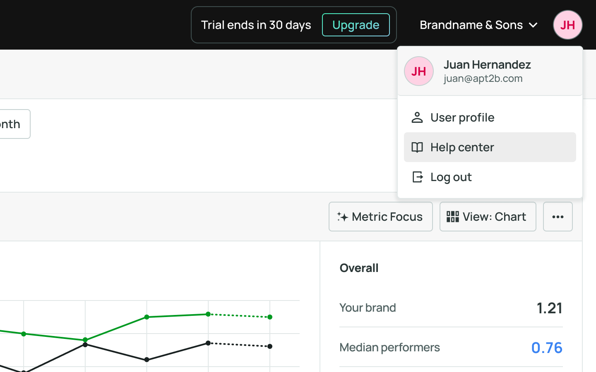Screen dimensions: 596x372
Task: Click the book icon beside Help center
Action: point(417,147)
